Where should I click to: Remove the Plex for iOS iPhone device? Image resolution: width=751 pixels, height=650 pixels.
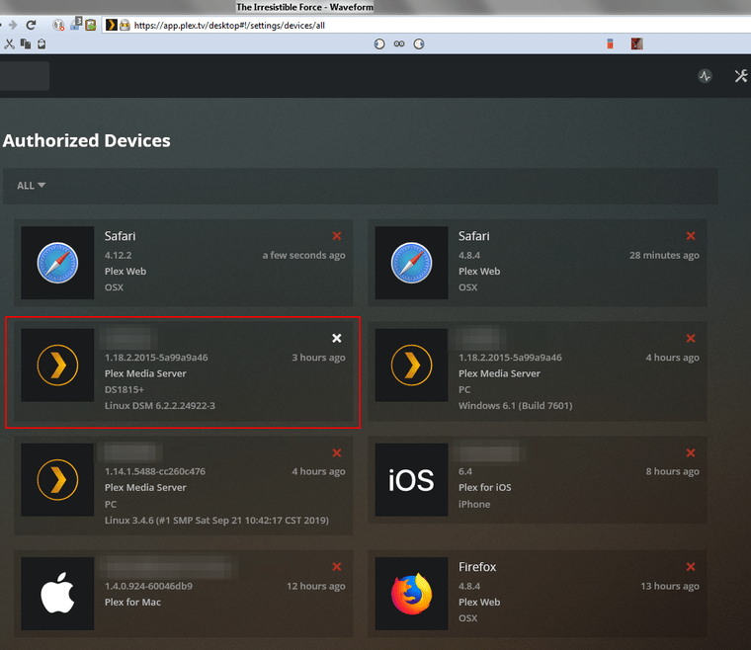[691, 452]
